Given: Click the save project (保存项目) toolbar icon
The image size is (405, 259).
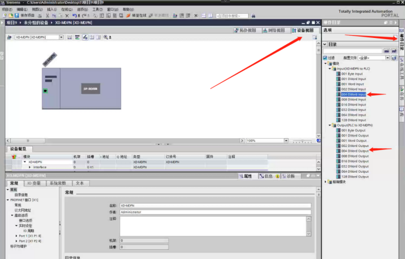Looking at the screenshot, I should (x=17, y=16).
